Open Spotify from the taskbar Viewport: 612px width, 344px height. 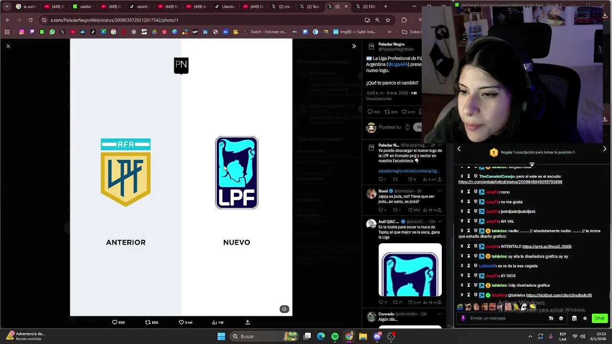(335, 336)
